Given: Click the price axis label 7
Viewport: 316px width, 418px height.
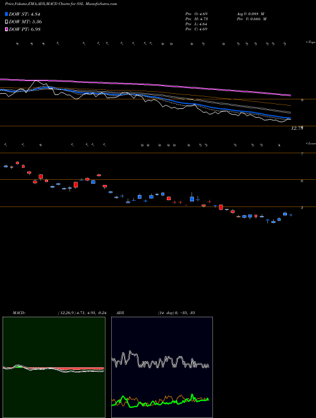Looking at the screenshot, I should 302,154.
